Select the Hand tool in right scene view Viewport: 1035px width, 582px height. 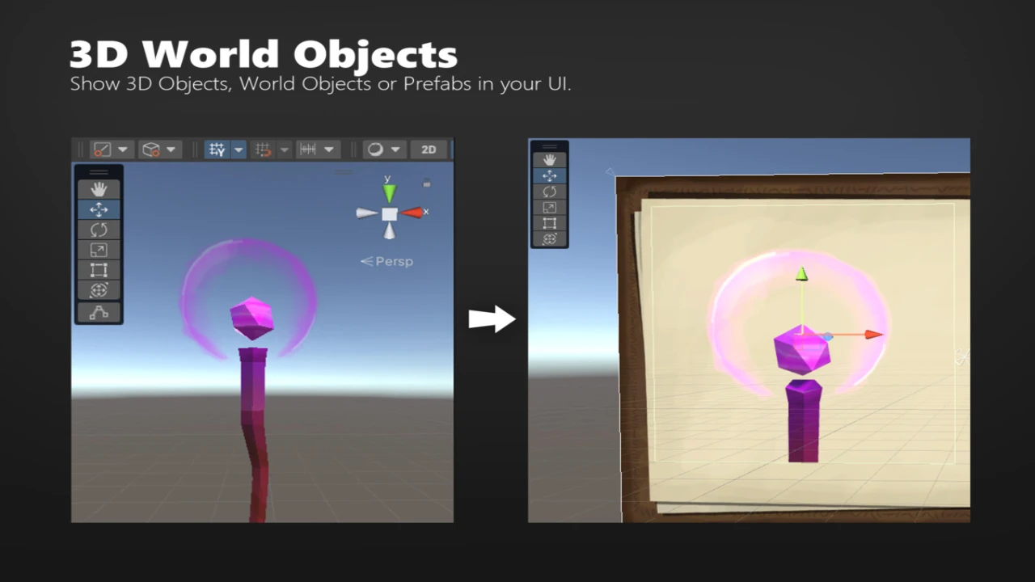tap(549, 160)
